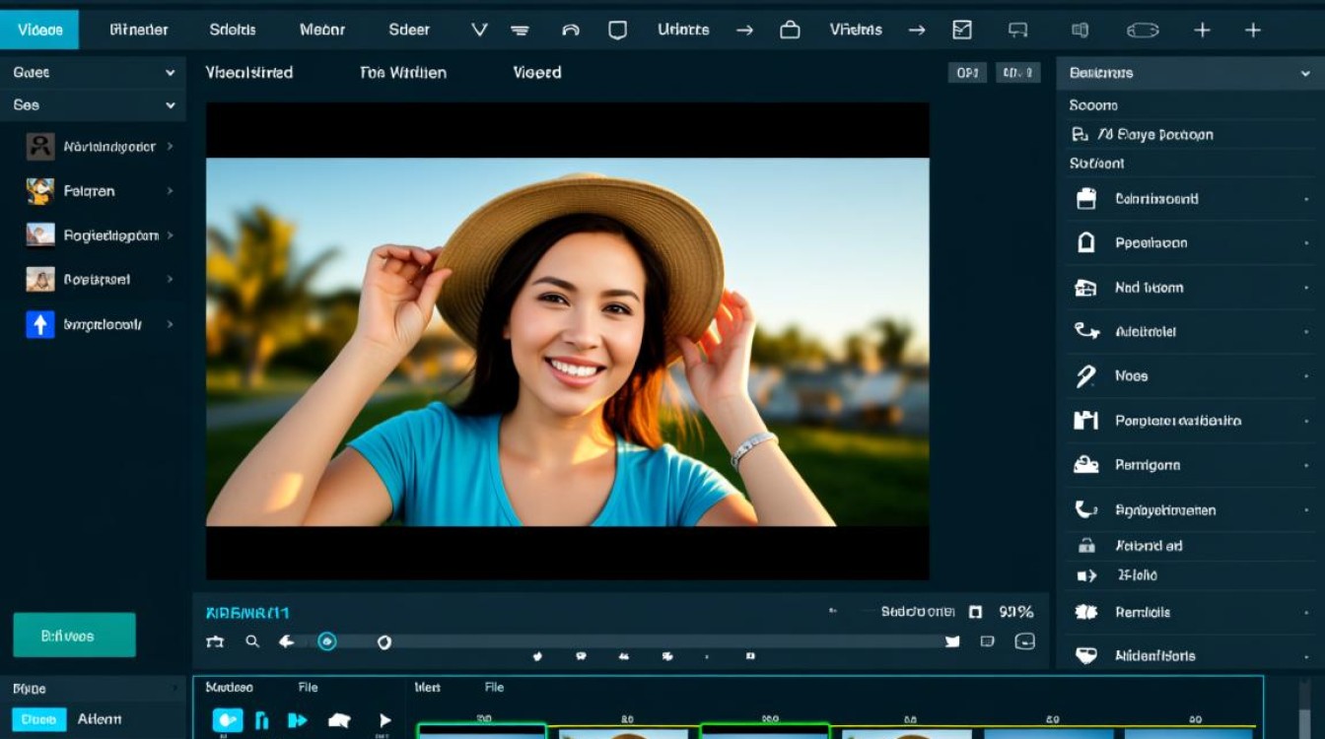Click the printer-like icon at top of right list
This screenshot has height=739, width=1325.
click(x=1085, y=199)
